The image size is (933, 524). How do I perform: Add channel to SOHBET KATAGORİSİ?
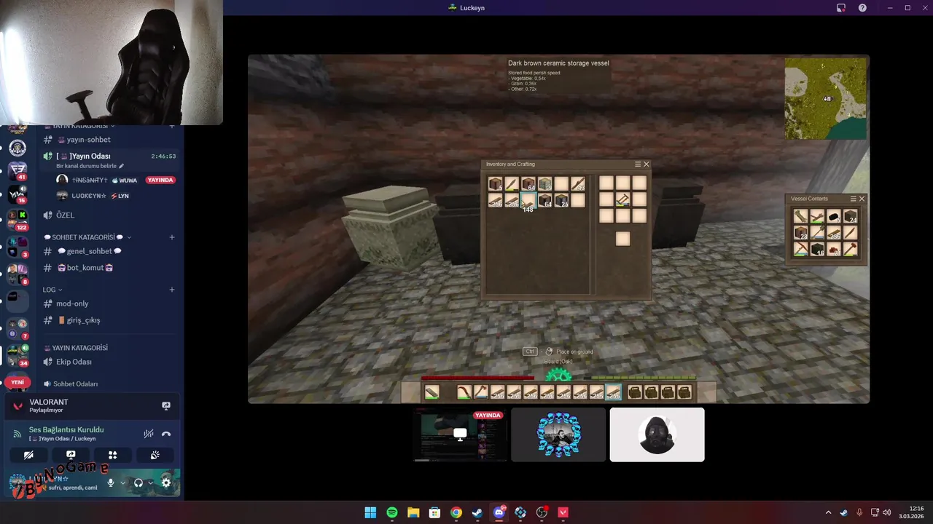point(172,237)
